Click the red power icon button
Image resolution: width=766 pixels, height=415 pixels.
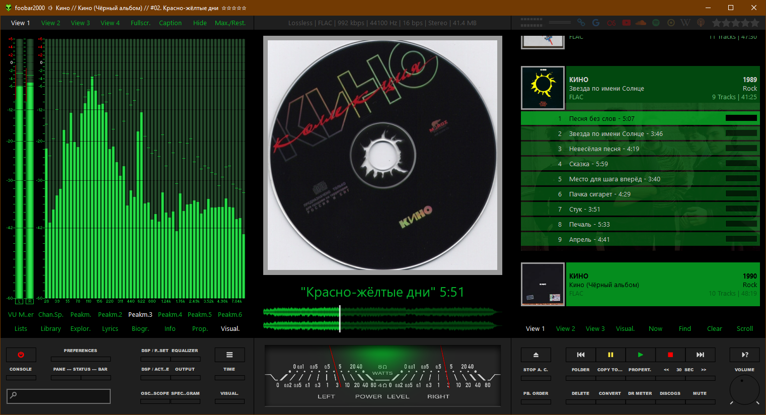[21, 355]
